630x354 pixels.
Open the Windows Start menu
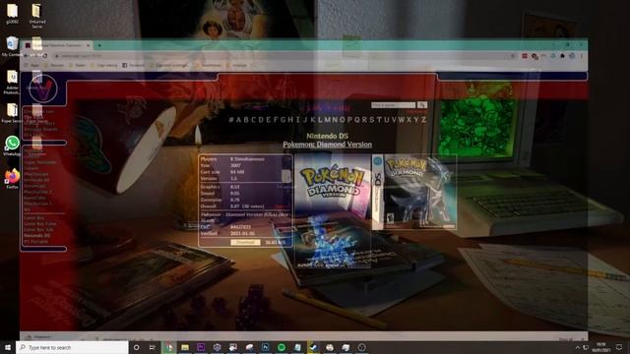click(8, 347)
